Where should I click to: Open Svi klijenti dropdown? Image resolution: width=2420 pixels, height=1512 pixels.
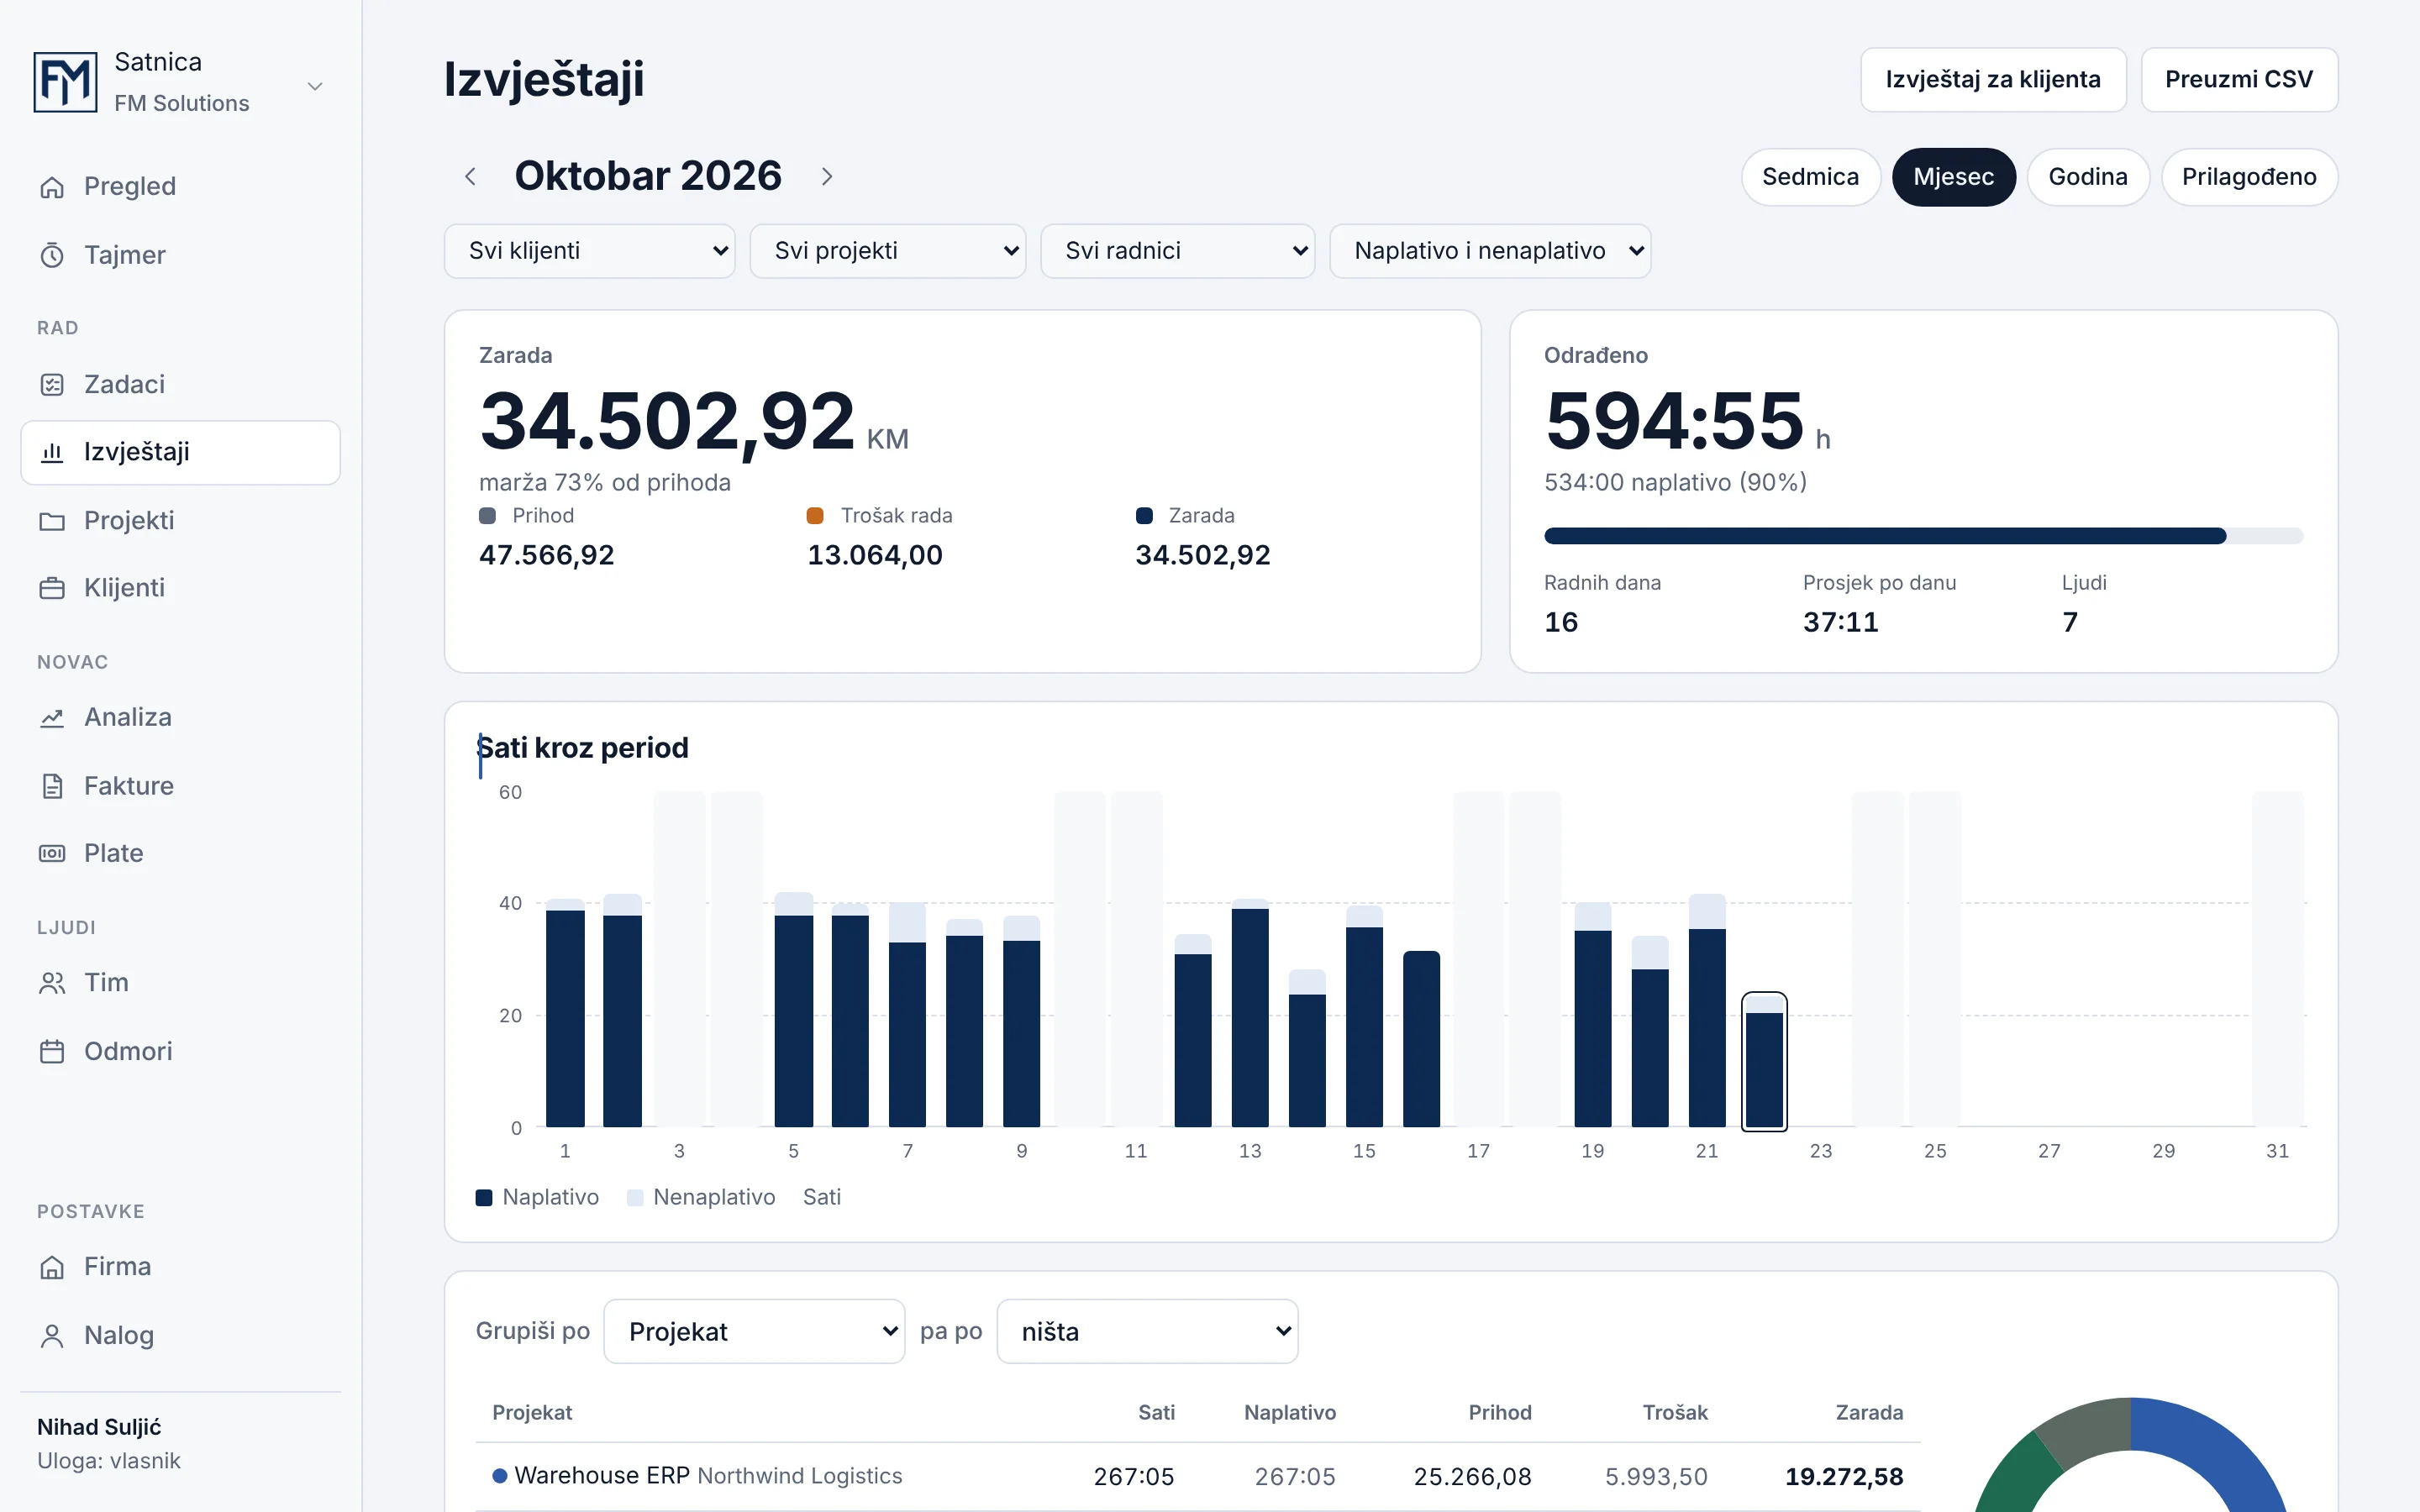589,251
